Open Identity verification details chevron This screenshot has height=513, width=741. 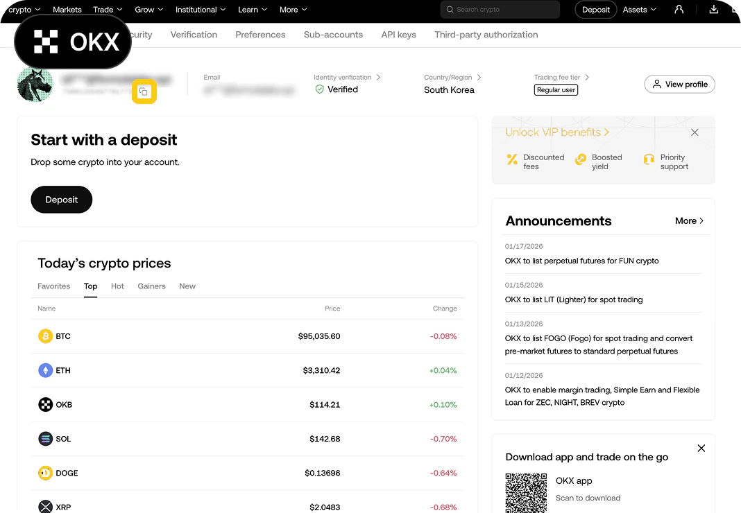pyautogui.click(x=378, y=77)
